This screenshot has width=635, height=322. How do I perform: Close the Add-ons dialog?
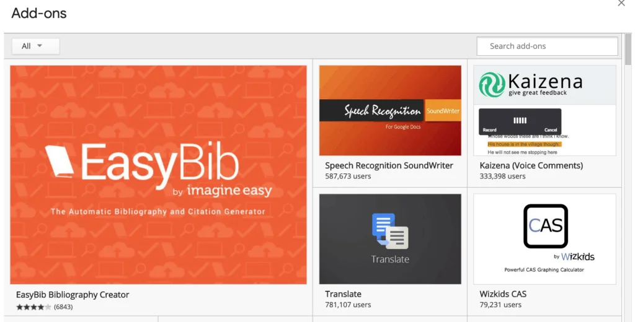click(621, 3)
